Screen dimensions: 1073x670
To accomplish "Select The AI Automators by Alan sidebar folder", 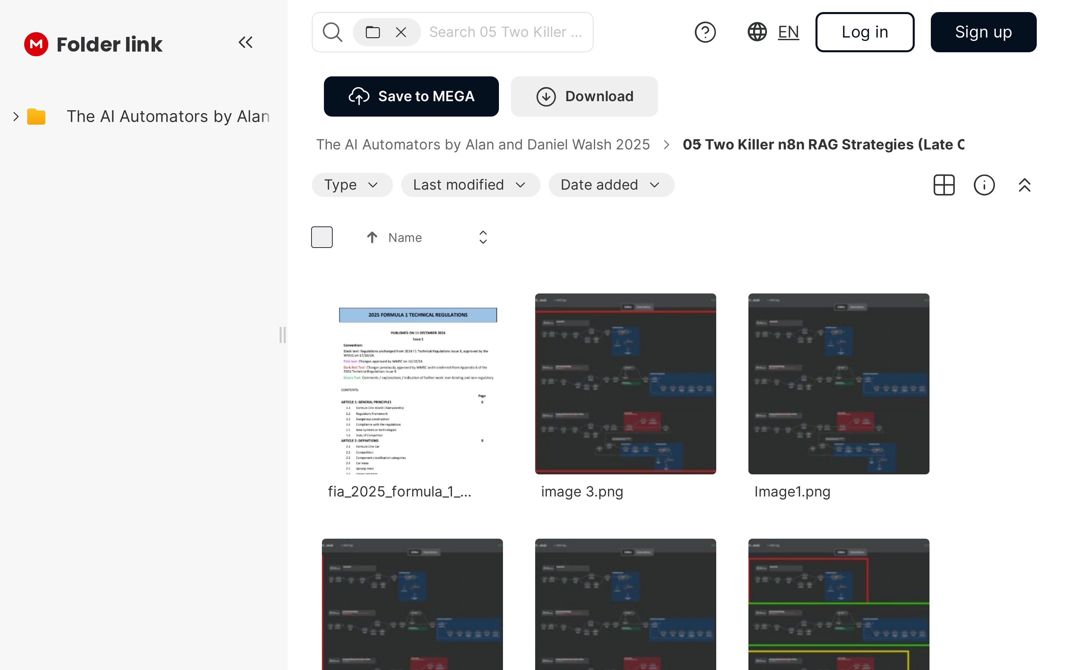I will pyautogui.click(x=168, y=117).
